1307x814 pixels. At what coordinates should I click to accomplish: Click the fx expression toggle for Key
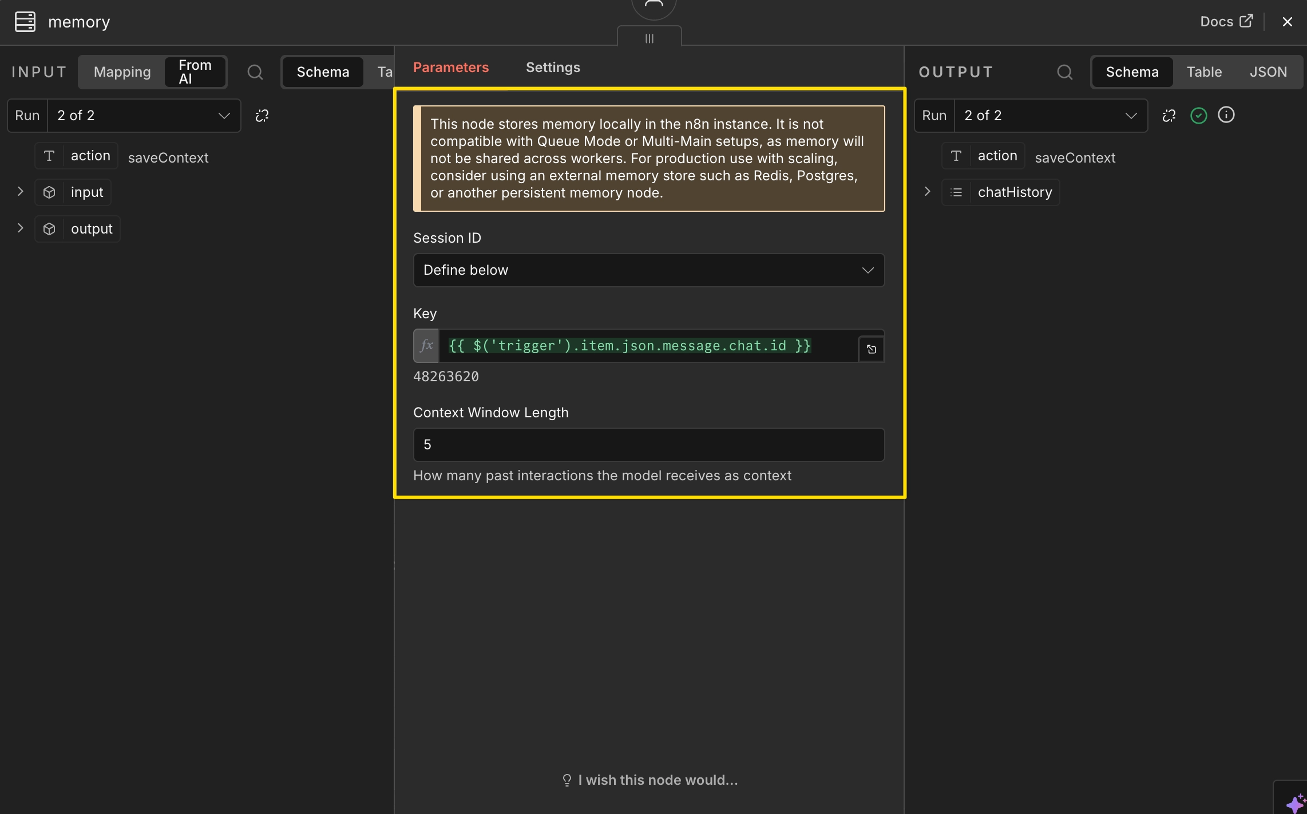[x=426, y=346]
